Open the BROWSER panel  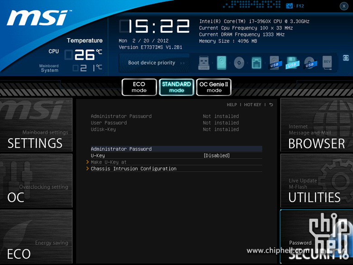(x=317, y=125)
